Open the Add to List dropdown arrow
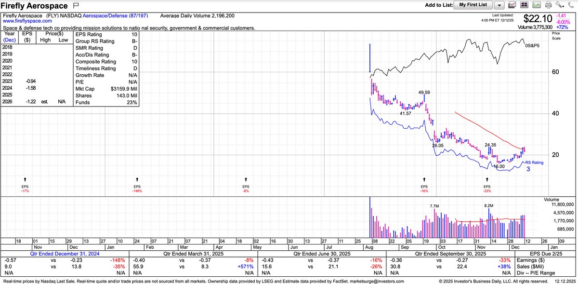Viewport: 578px width, 284px height. (x=499, y=5)
